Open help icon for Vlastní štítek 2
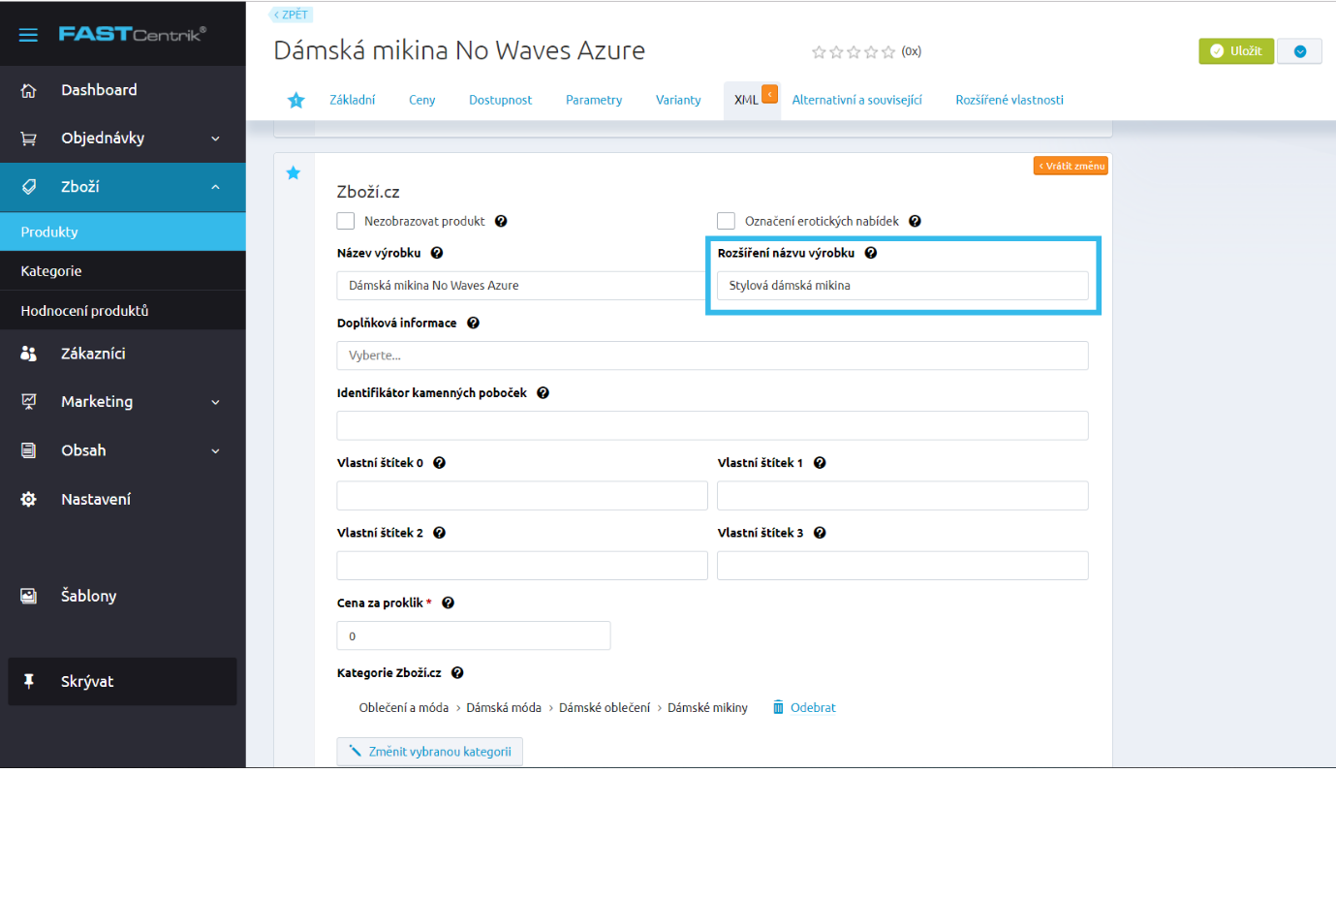Screen dimensions: 1336x897 point(439,533)
